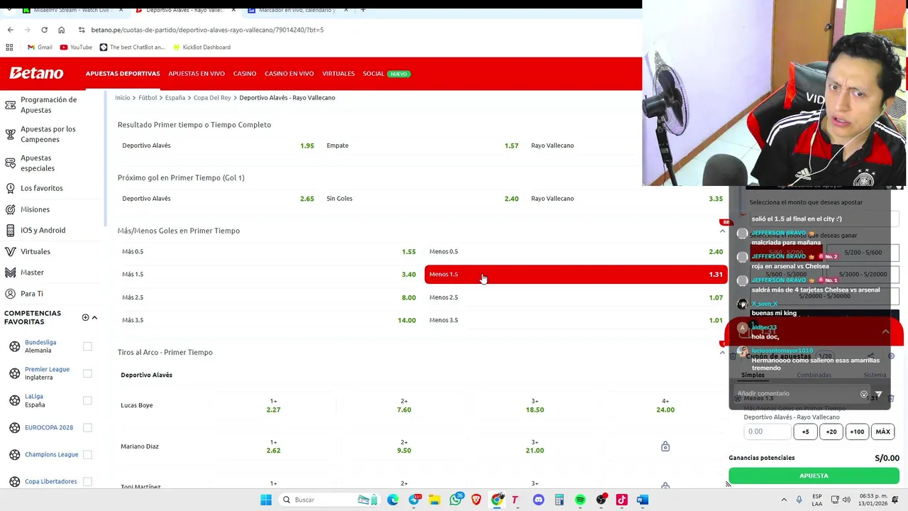Click the chat emoji icon
908x511 pixels.
pos(863,394)
